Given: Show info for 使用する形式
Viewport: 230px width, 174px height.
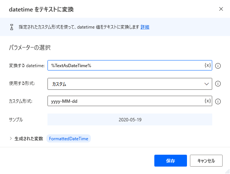Looking at the screenshot, I should click(218, 83).
